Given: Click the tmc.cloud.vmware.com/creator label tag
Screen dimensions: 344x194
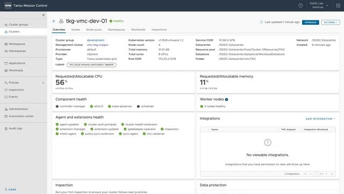Looking at the screenshot, I should [x=91, y=65].
